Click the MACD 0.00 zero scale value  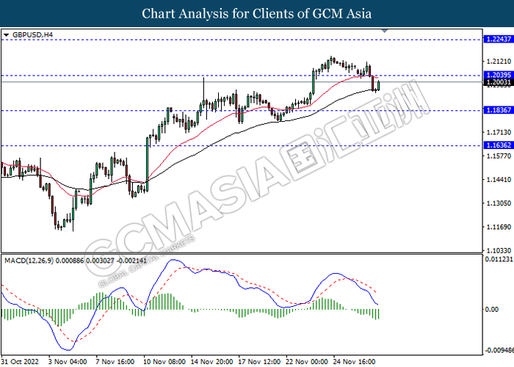[491, 309]
